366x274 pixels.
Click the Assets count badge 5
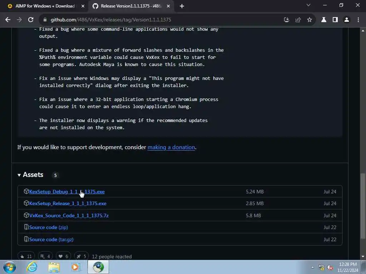55,175
